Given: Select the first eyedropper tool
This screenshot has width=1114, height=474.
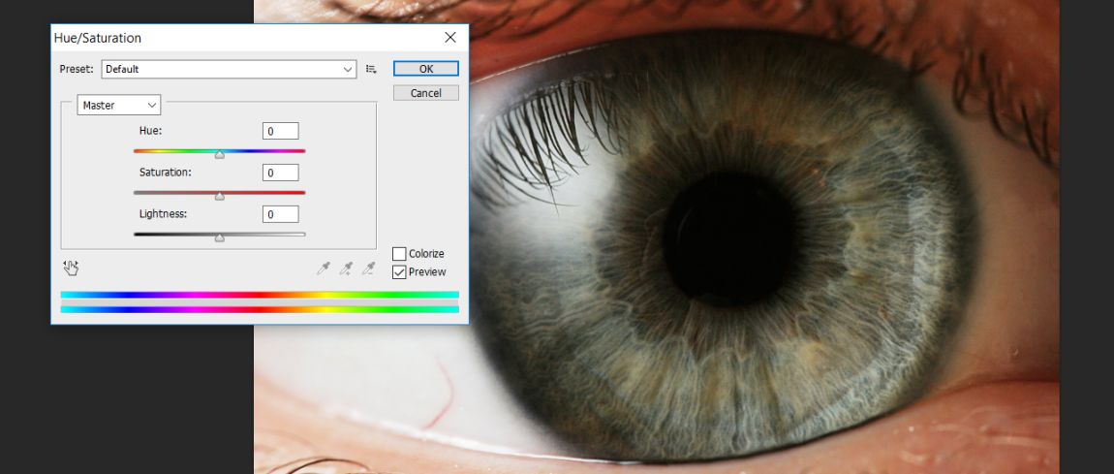Looking at the screenshot, I should [324, 268].
